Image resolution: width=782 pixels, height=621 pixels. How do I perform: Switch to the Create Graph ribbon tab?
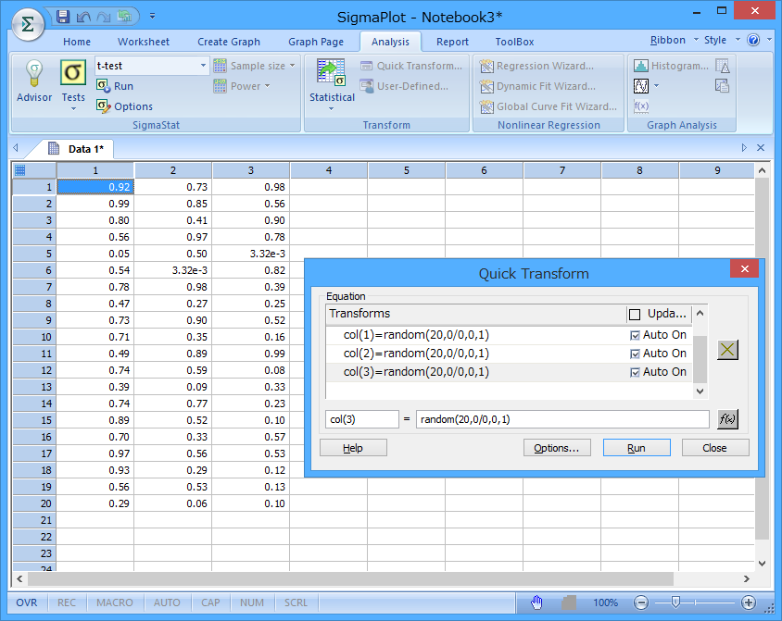(x=229, y=42)
